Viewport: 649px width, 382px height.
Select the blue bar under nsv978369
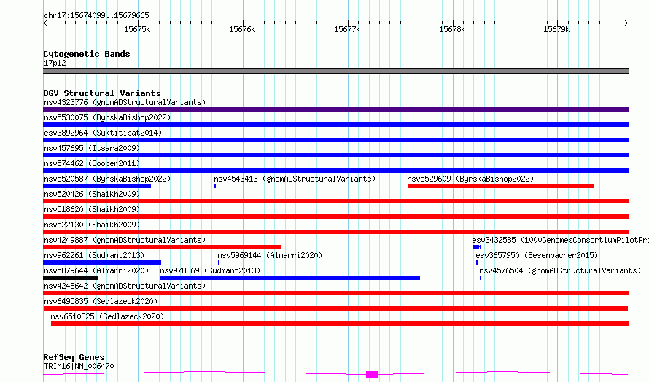point(290,278)
